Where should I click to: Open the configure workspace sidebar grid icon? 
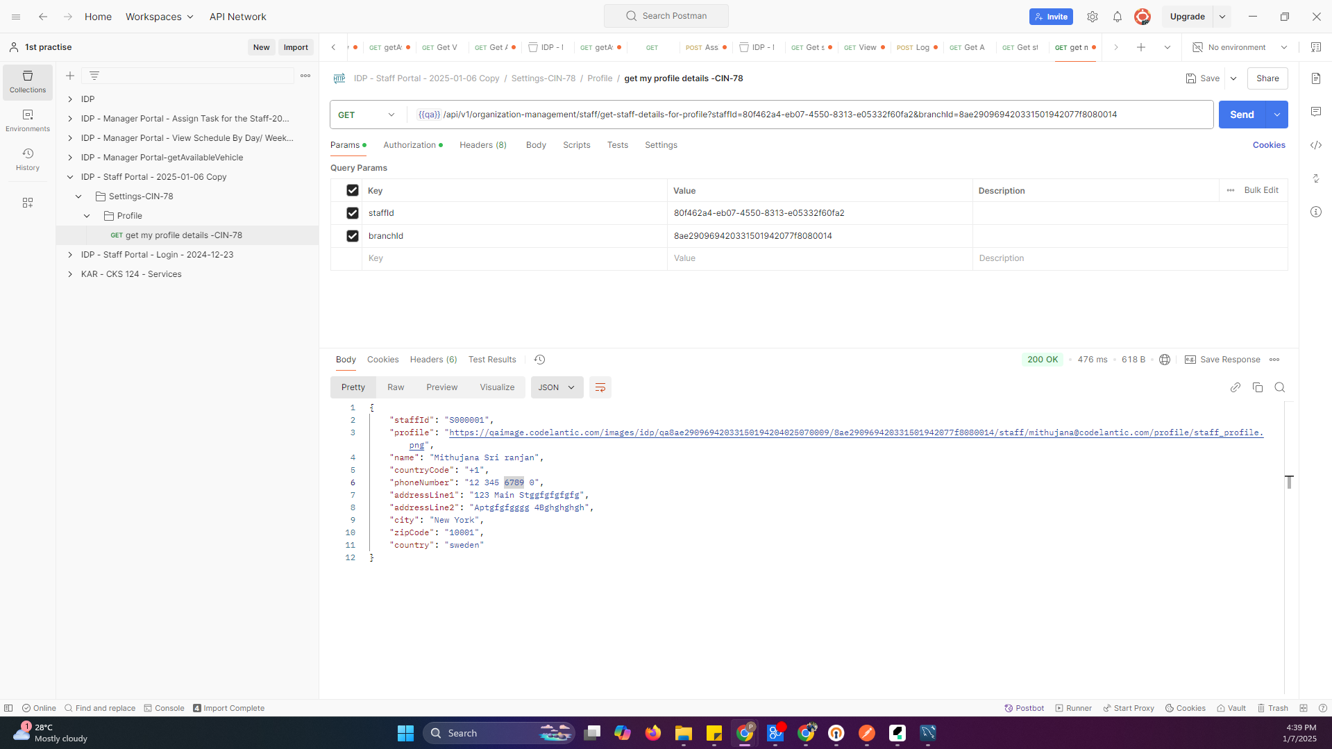28,203
